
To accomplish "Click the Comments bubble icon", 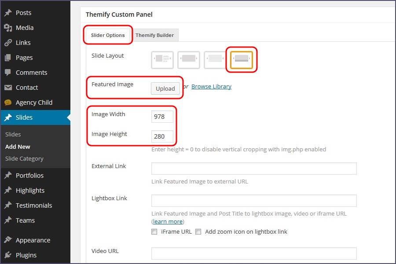I will pyautogui.click(x=8, y=73).
